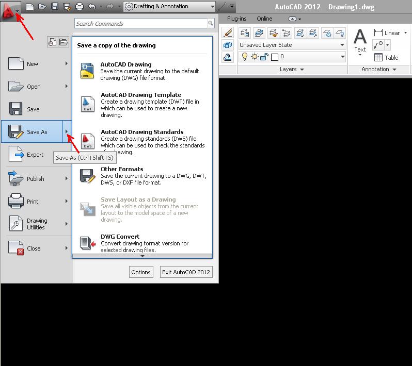Select Print in the application menu

pos(33,201)
